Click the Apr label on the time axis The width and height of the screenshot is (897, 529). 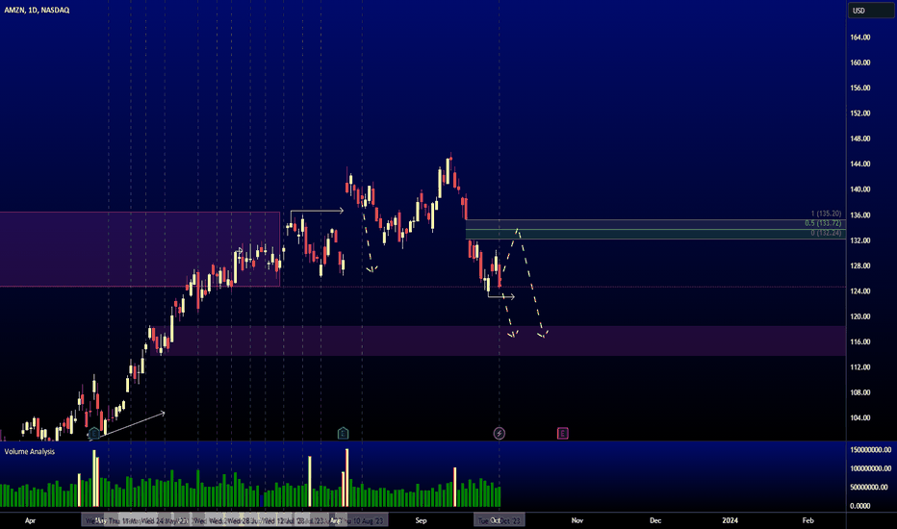(x=31, y=520)
